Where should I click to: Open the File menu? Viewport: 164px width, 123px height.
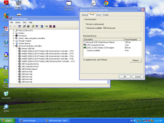point(12,23)
